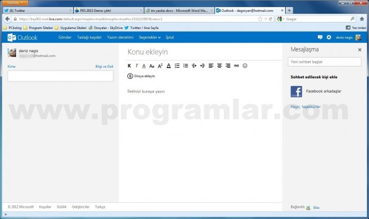The width and height of the screenshot is (369, 219).
Task: Click the Firefox home button
Action: [x=362, y=19]
